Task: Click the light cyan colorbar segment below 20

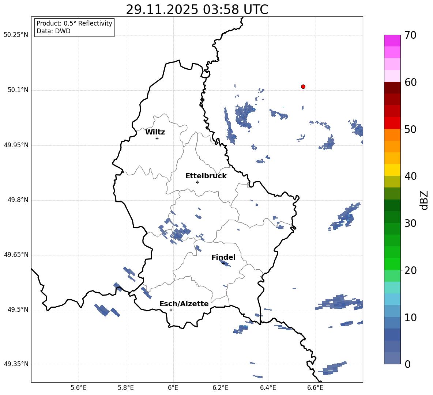Action: [392, 288]
